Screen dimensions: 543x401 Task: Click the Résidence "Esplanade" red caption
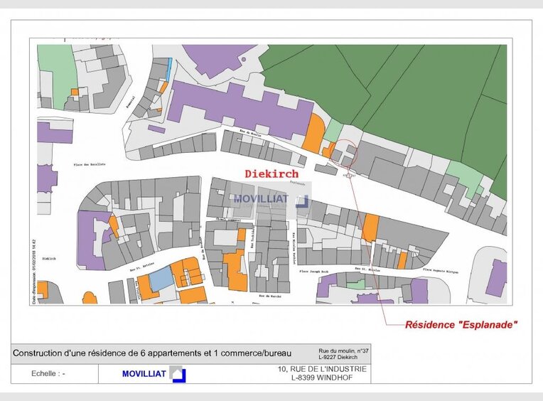461,325
